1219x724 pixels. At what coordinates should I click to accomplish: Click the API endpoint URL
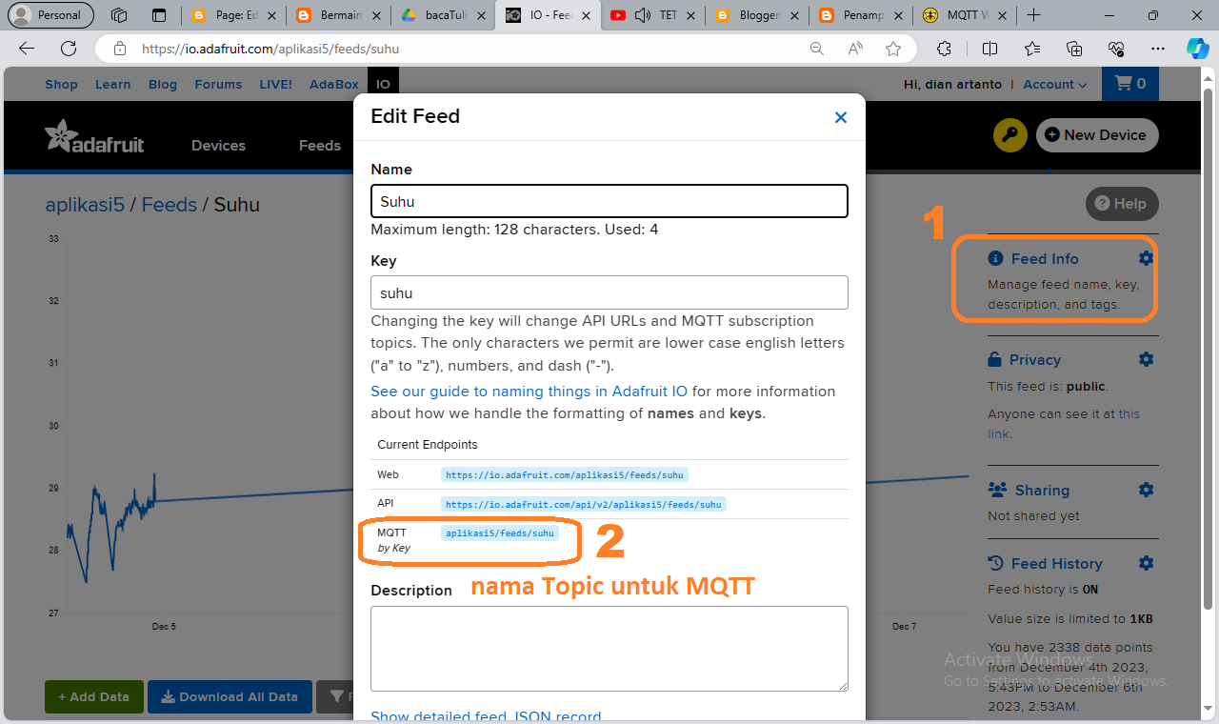583,504
